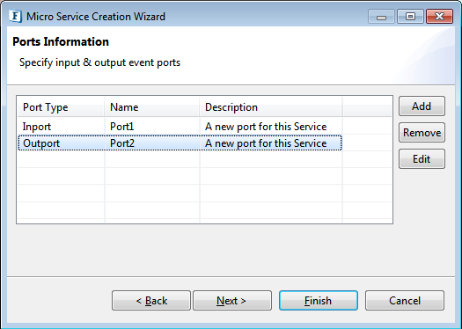Image resolution: width=462 pixels, height=329 pixels.
Task: Finish the micro service wizard
Action: pyautogui.click(x=319, y=301)
